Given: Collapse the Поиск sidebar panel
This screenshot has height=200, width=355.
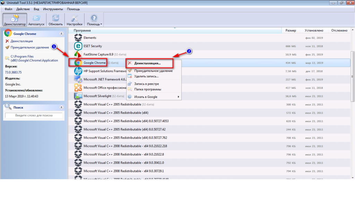Looking at the screenshot, I should (61, 107).
